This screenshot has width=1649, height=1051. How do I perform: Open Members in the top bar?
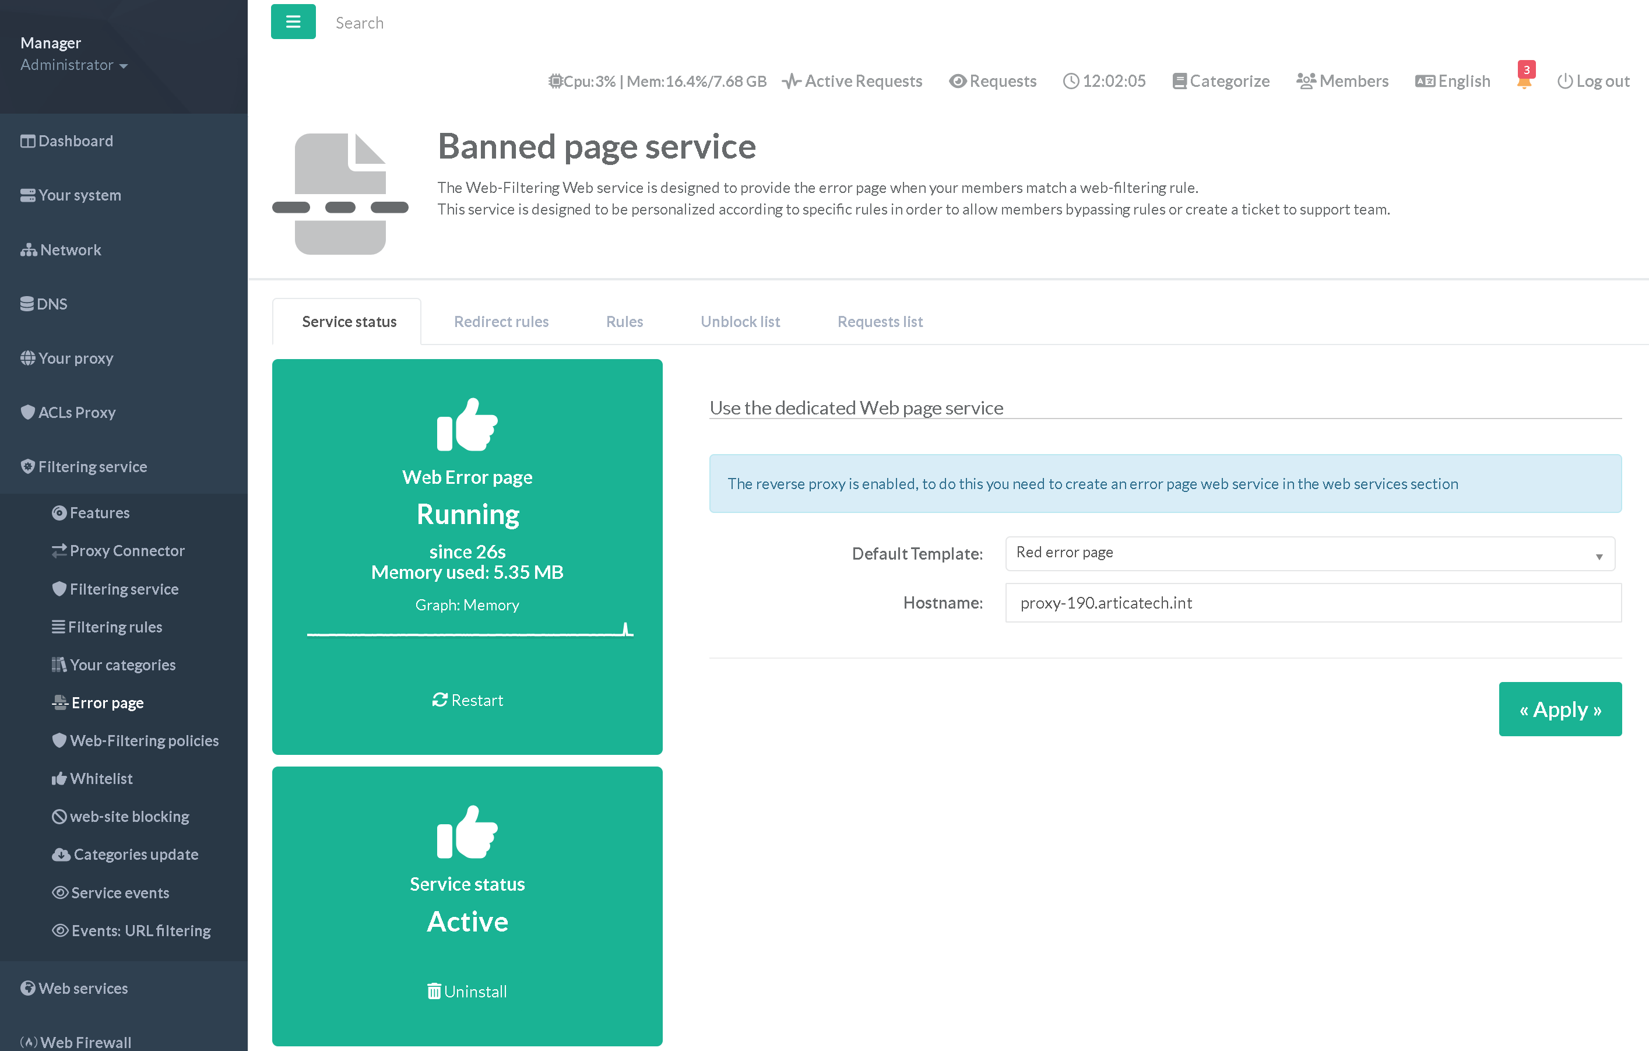pyautogui.click(x=1342, y=81)
